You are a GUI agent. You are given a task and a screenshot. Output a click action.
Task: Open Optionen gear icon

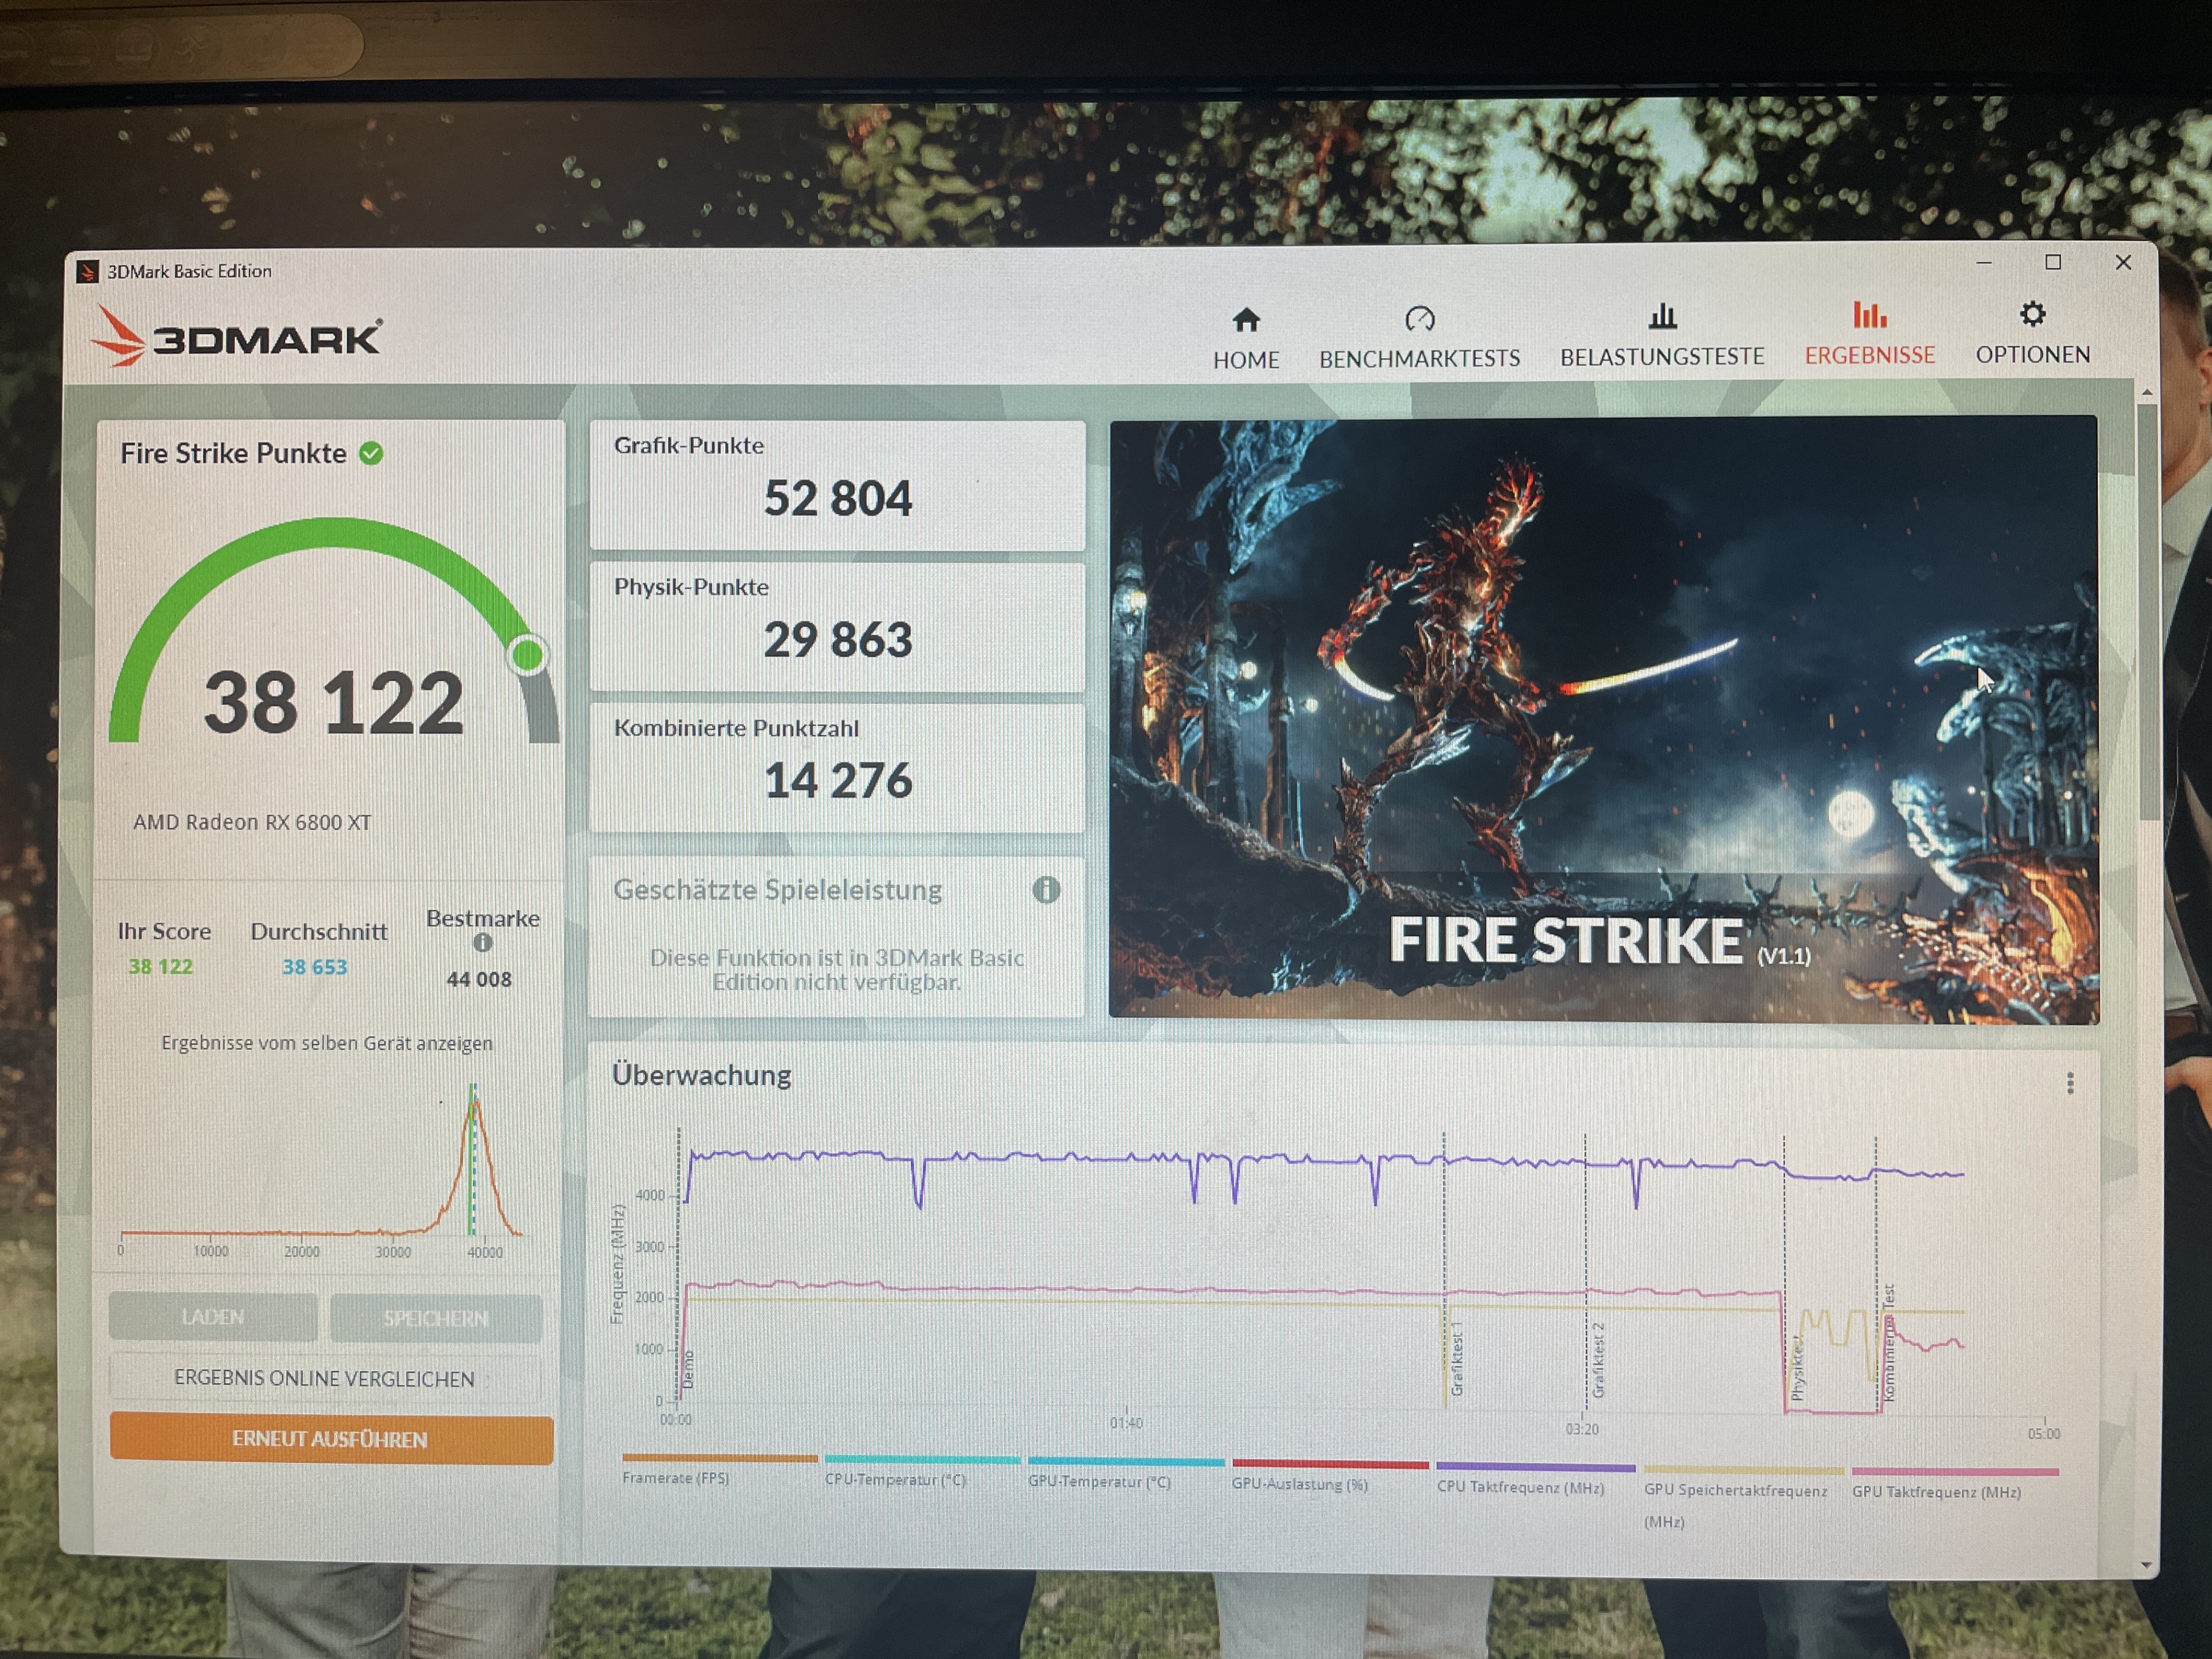(x=2032, y=314)
